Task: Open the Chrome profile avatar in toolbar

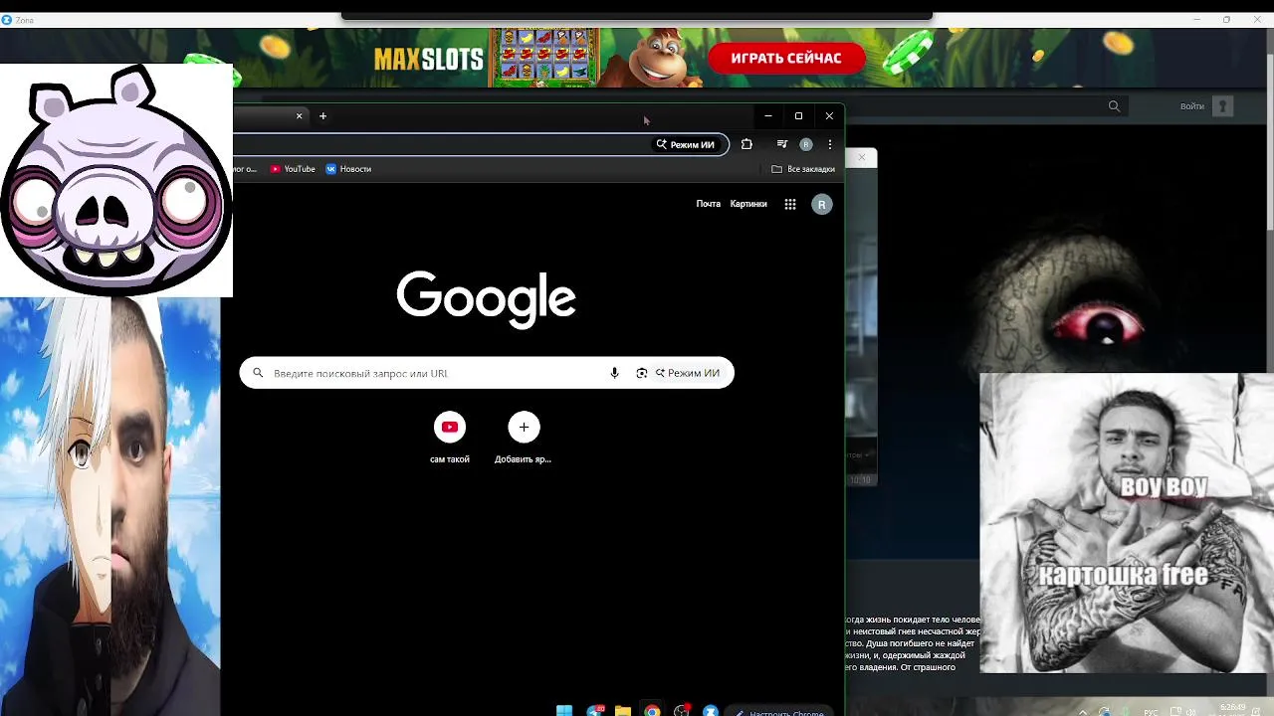Action: tap(806, 144)
